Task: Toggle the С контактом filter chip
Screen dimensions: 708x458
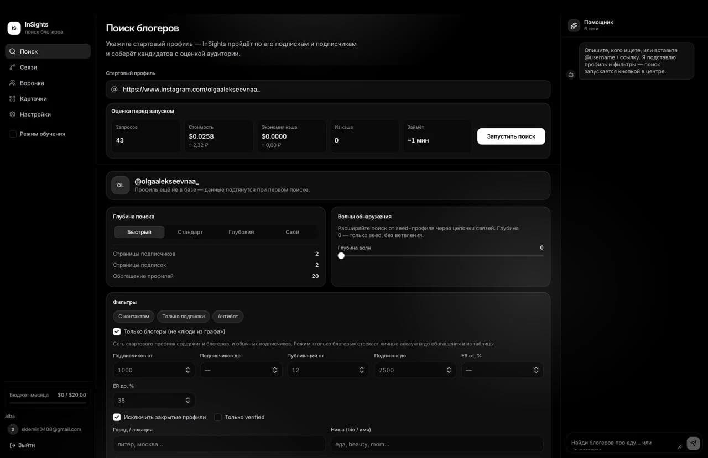Action: [134, 317]
